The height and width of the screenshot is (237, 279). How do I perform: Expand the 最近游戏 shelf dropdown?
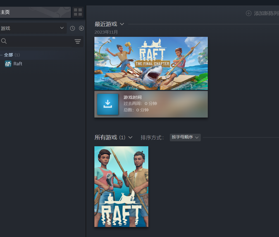coord(122,24)
